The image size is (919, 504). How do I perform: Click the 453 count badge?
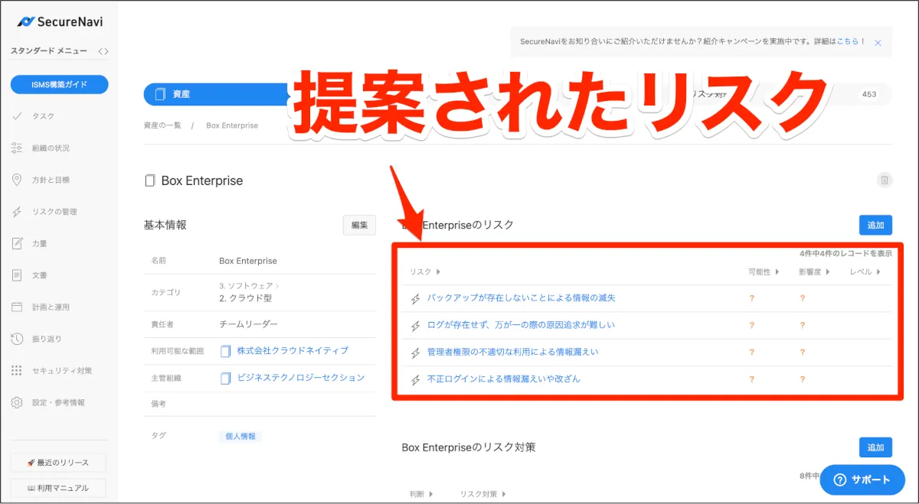tap(869, 94)
